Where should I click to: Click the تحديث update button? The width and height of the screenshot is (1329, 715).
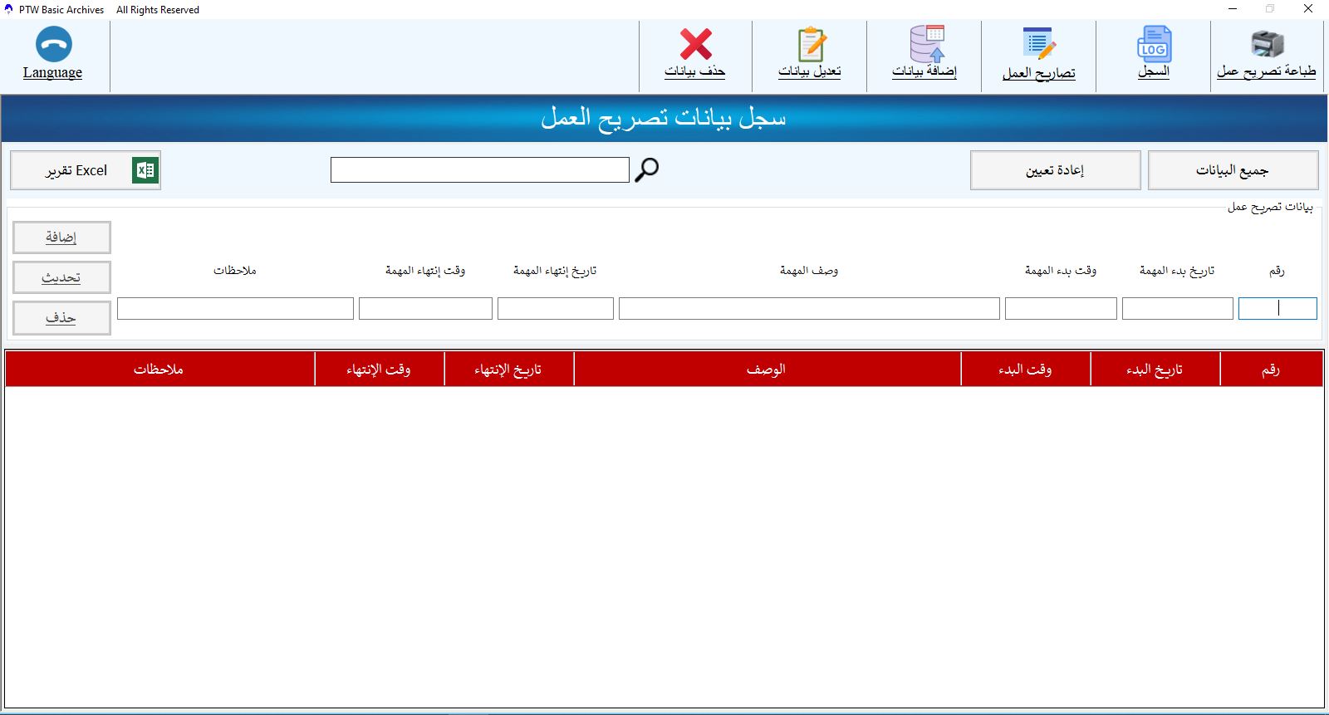click(61, 277)
